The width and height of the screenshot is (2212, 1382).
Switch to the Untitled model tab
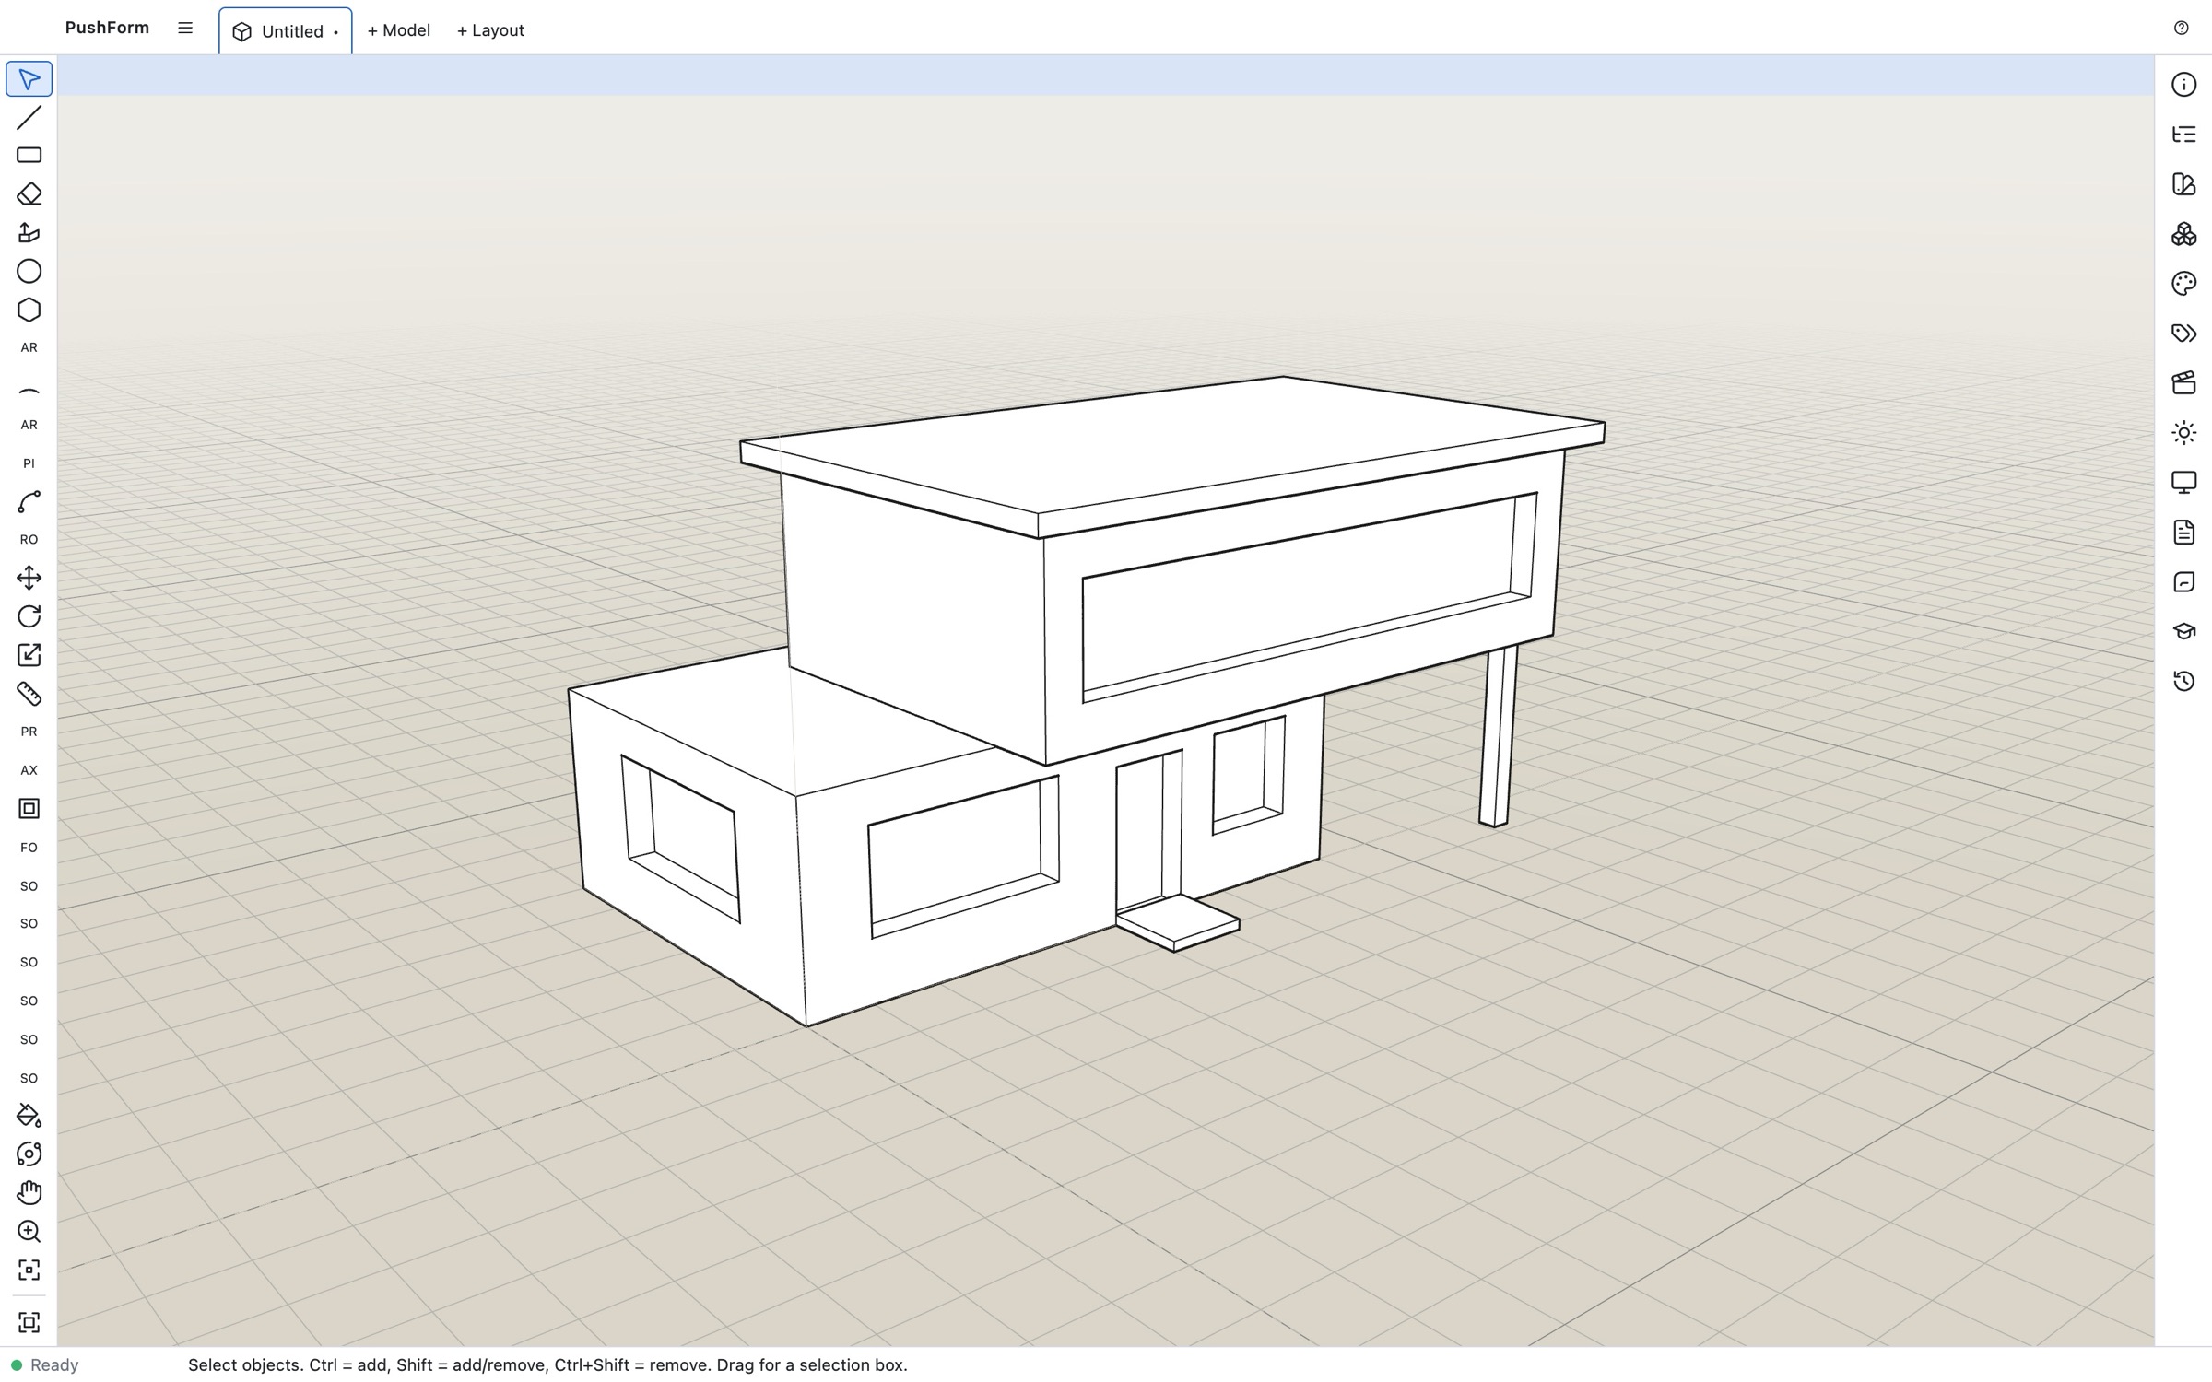[x=286, y=31]
